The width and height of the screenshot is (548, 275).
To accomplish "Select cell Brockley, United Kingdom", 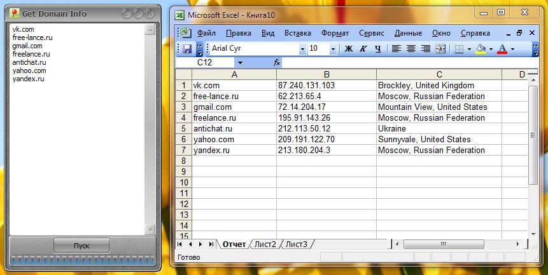I will point(439,85).
